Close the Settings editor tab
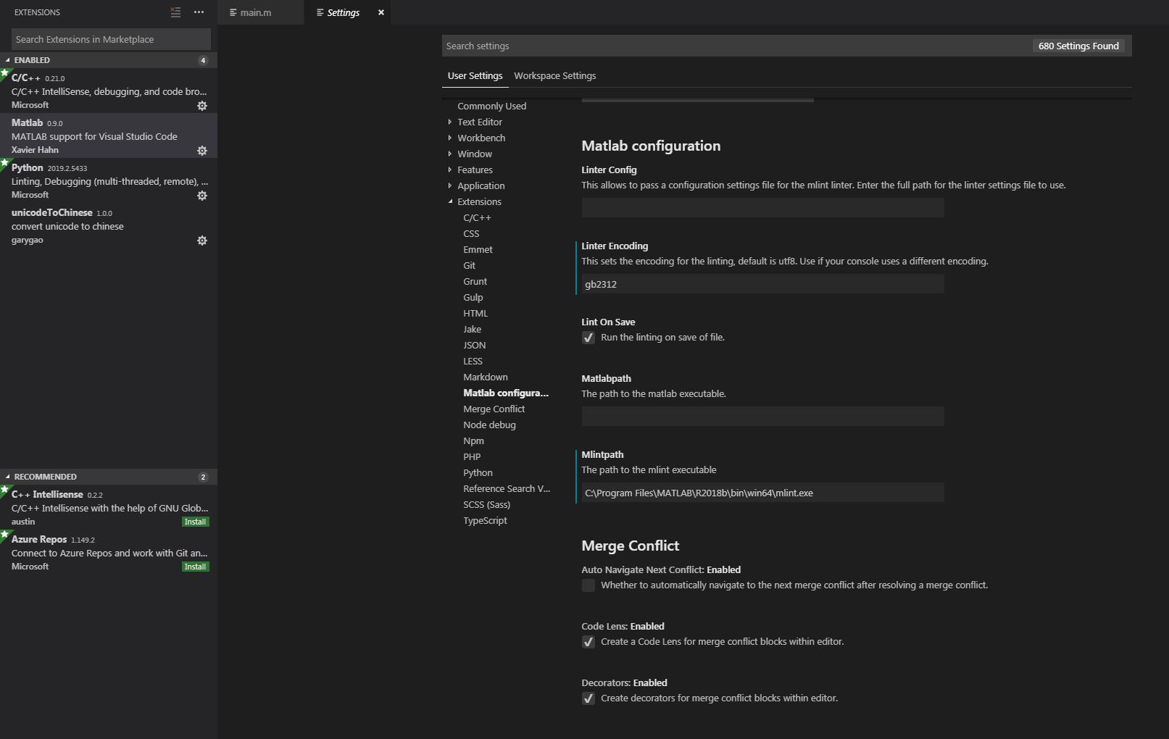The width and height of the screenshot is (1169, 739). click(x=380, y=12)
